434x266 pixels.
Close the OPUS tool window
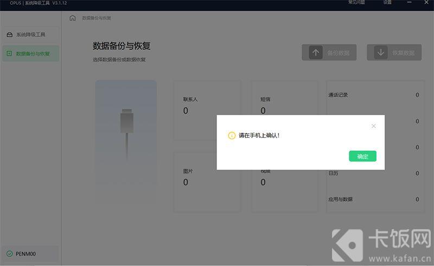(426, 3)
